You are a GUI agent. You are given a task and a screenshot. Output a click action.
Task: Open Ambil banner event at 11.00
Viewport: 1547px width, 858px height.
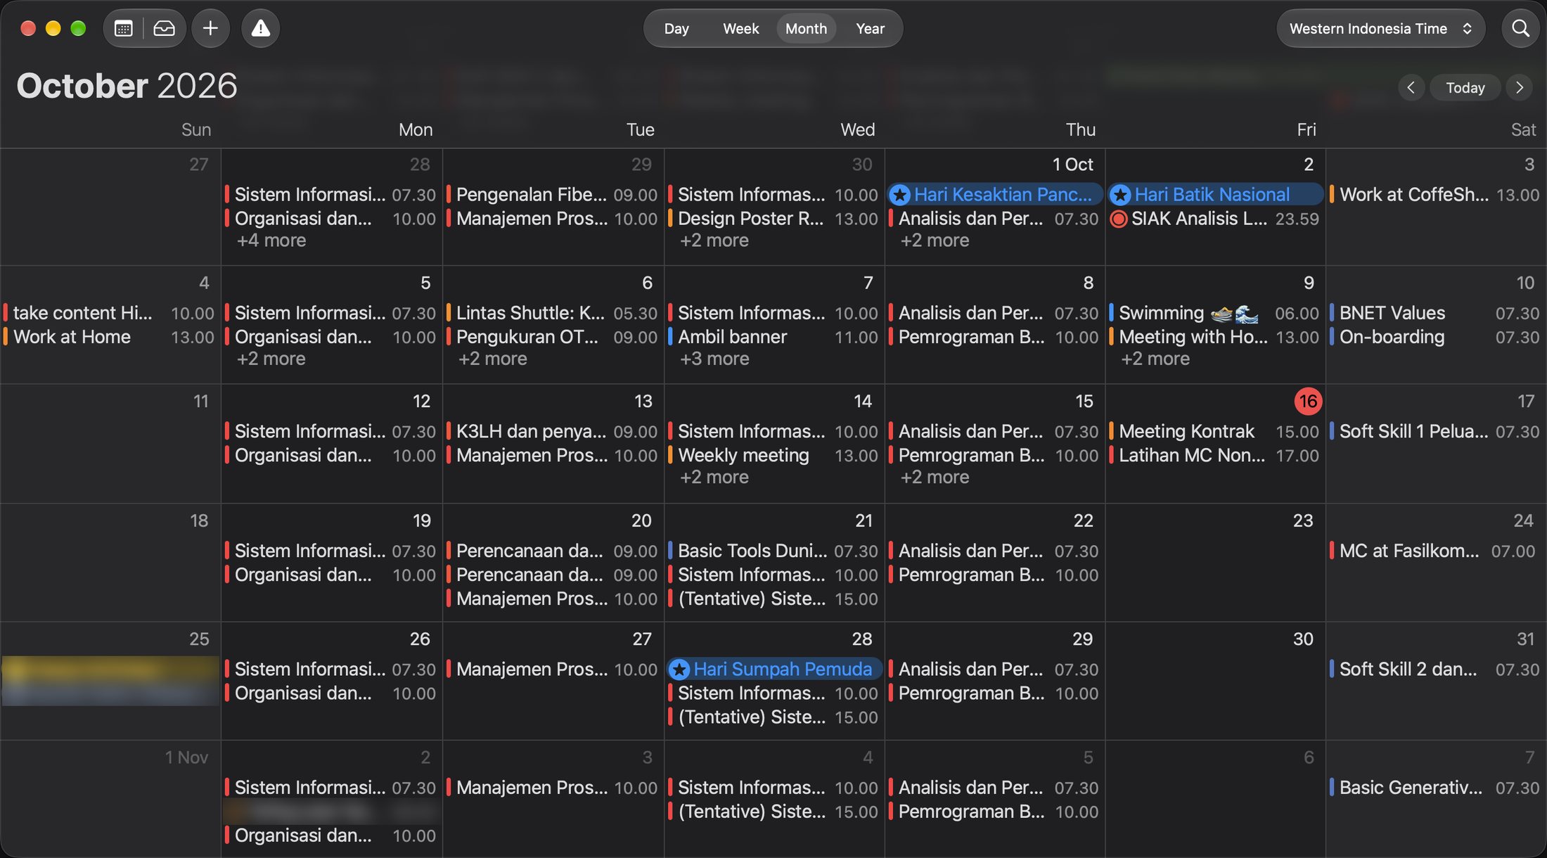click(x=773, y=337)
